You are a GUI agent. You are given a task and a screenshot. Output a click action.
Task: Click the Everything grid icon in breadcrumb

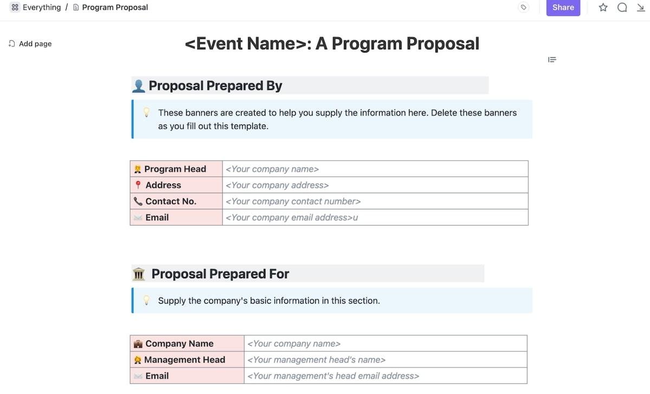(x=15, y=8)
